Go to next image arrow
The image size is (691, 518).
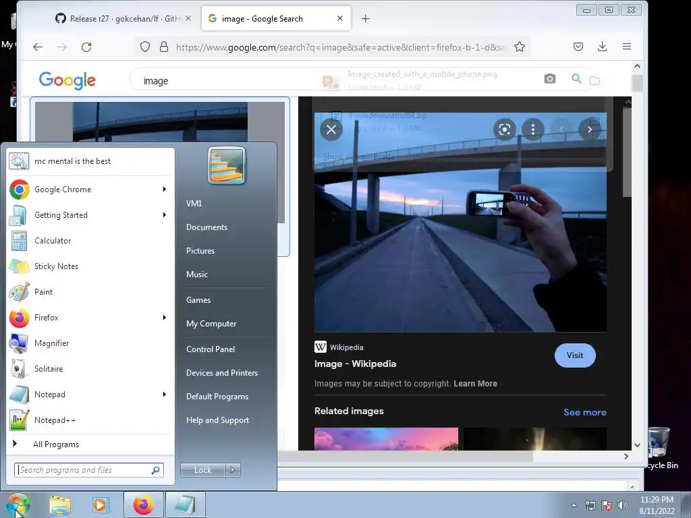click(x=590, y=129)
